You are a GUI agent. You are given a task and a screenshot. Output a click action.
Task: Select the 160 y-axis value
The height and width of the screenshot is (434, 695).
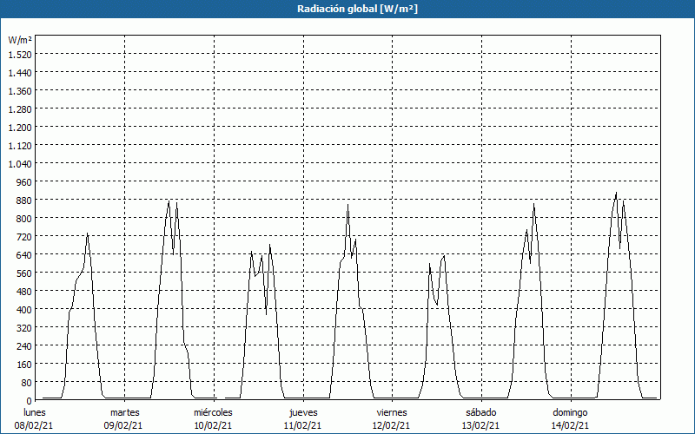24,365
